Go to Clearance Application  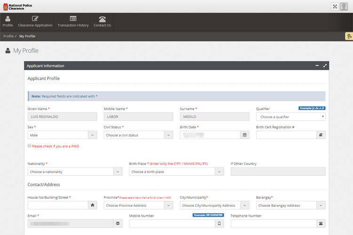(35, 22)
